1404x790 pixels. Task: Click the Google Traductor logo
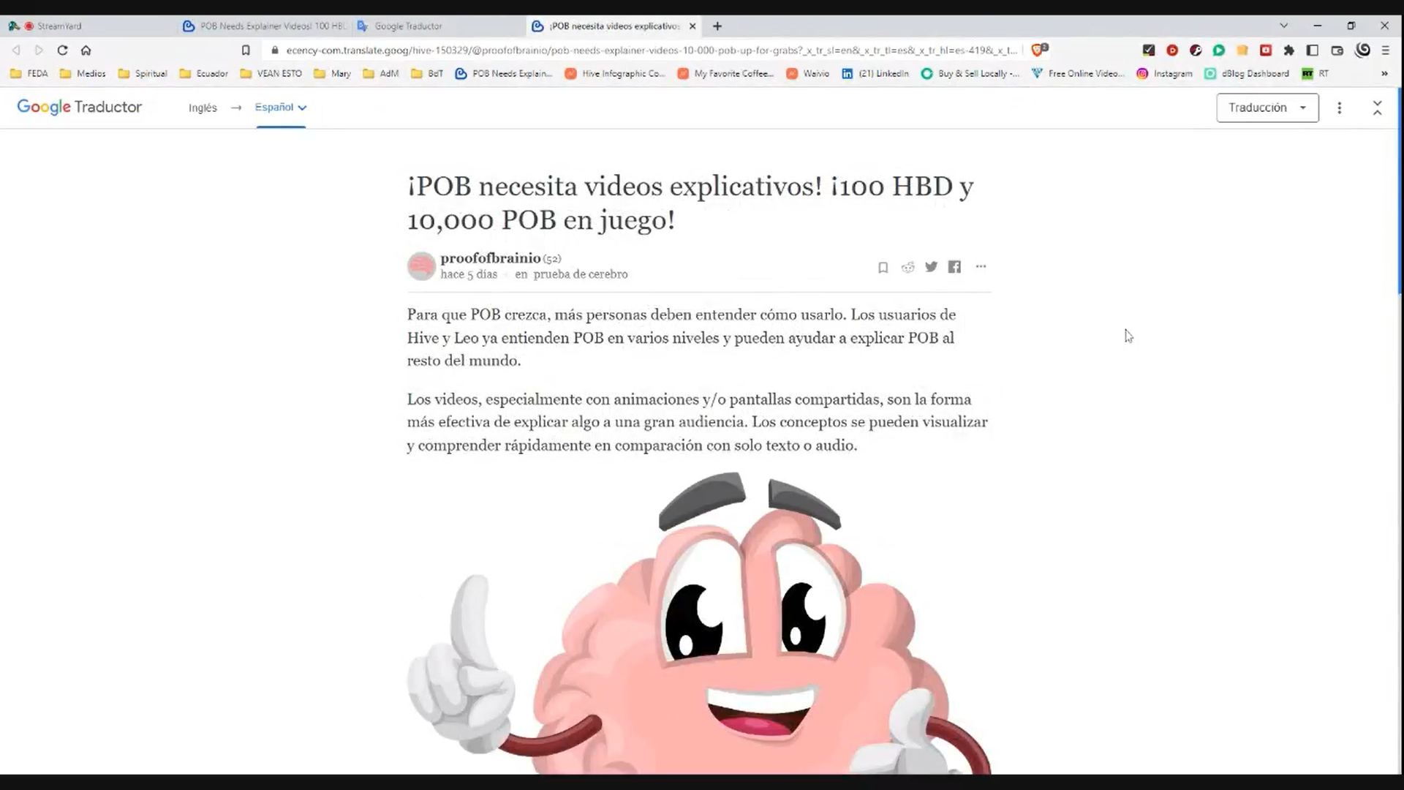point(79,107)
